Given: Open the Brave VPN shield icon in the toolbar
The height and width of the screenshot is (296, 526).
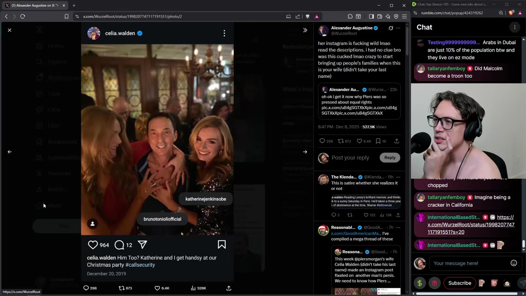Looking at the screenshot, I should (x=396, y=16).
